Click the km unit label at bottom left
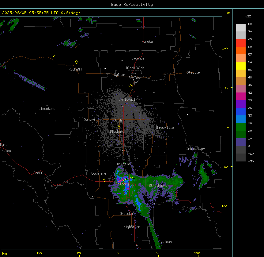The width and height of the screenshot is (264, 257). click(x=4, y=253)
